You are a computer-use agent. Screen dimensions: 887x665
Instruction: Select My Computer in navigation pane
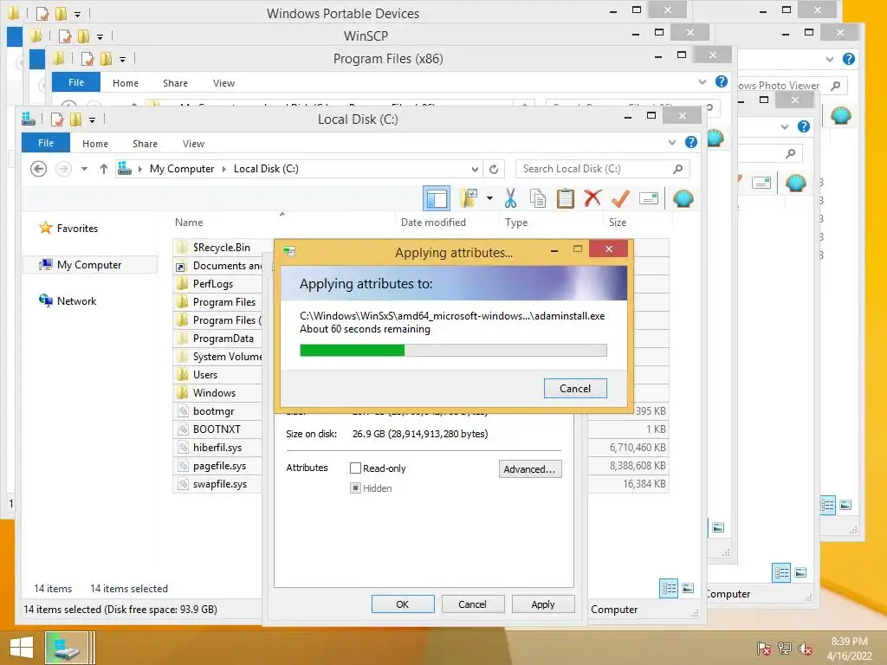[89, 265]
